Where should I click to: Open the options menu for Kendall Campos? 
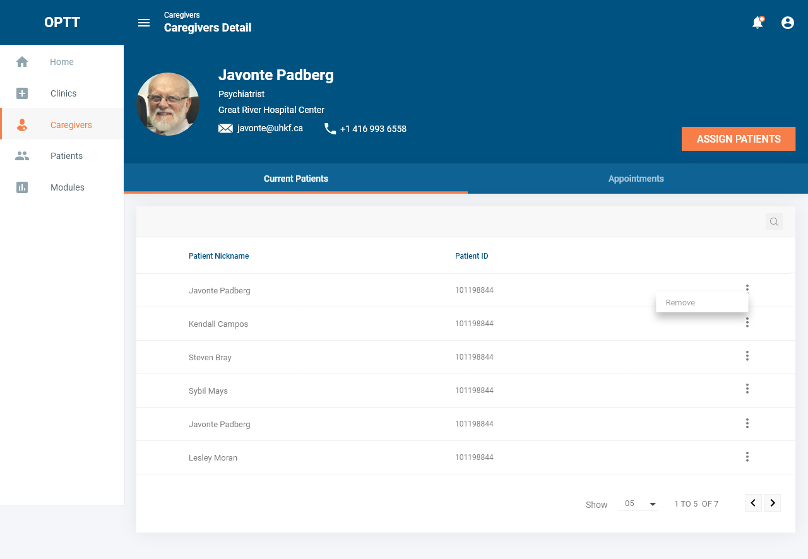click(x=747, y=323)
